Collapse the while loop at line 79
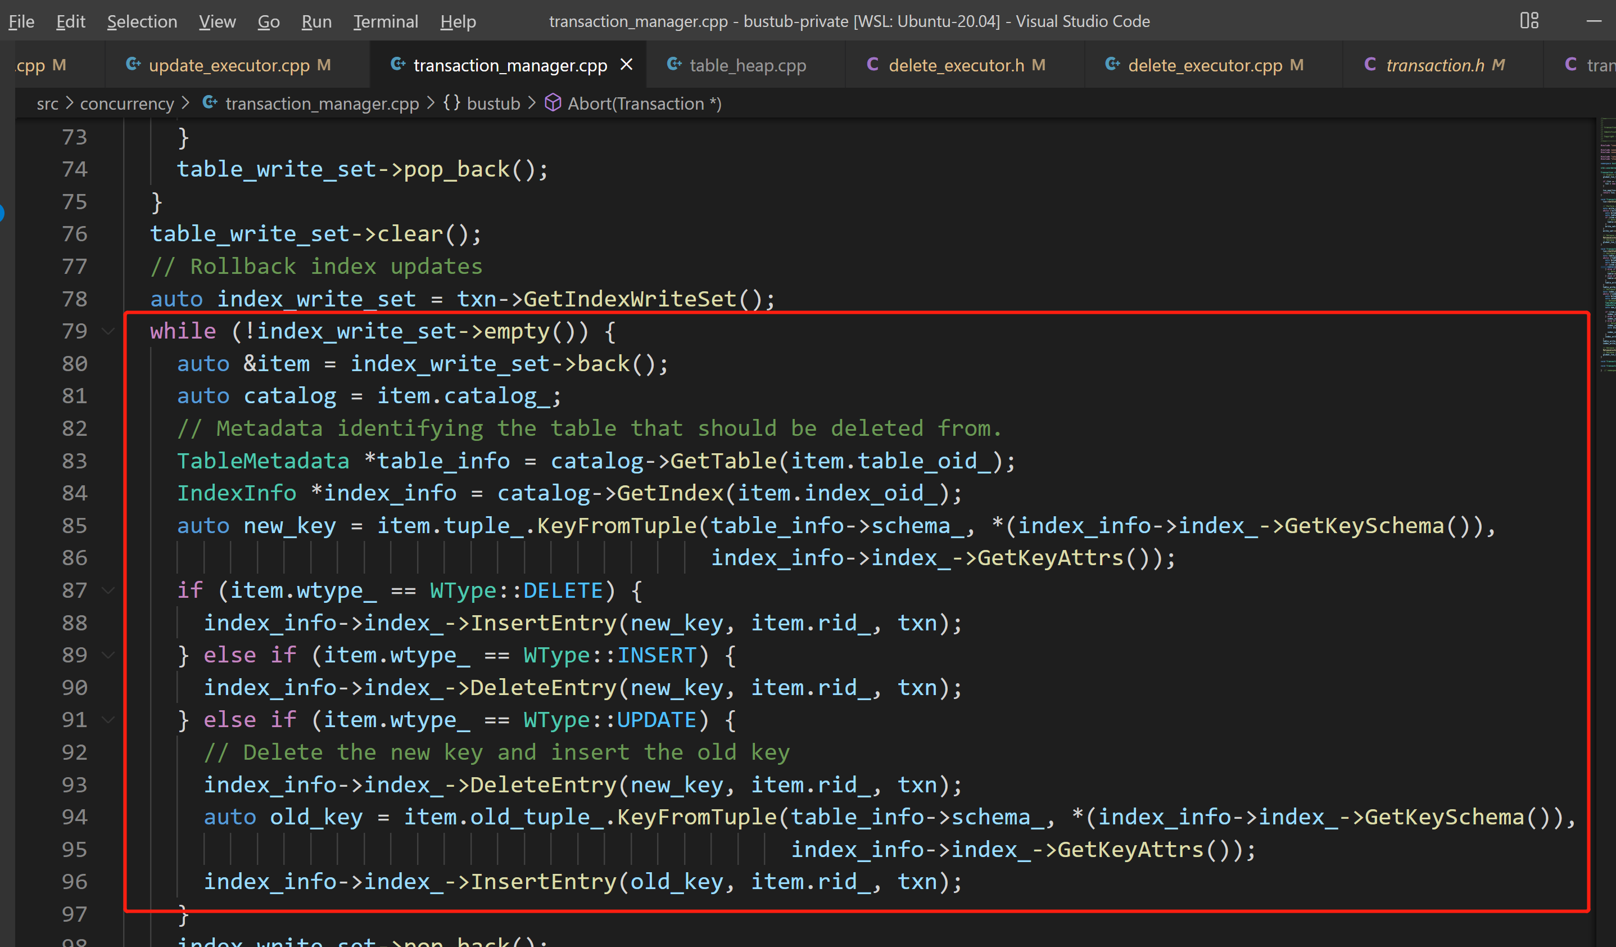 (108, 331)
